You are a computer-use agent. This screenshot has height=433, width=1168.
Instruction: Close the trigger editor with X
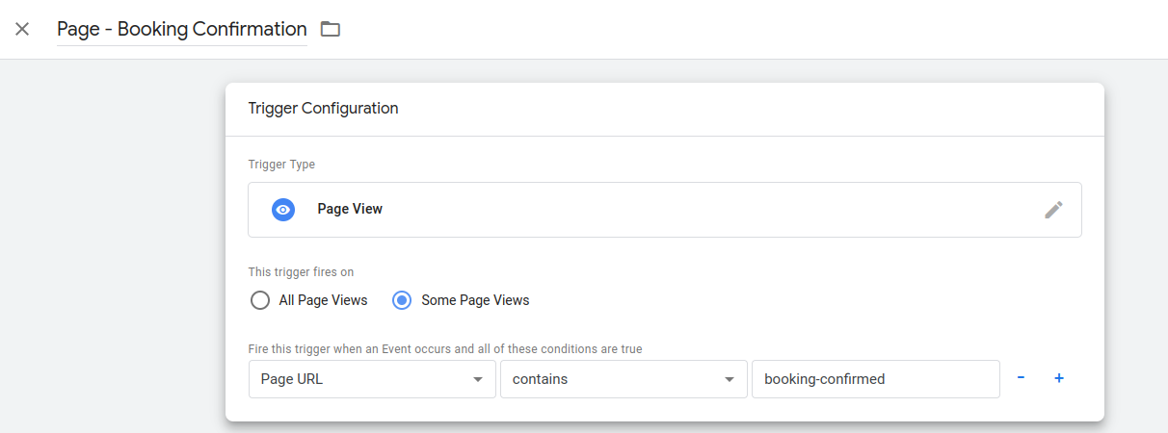pos(22,29)
